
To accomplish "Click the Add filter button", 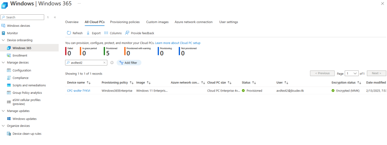I will click(x=129, y=63).
